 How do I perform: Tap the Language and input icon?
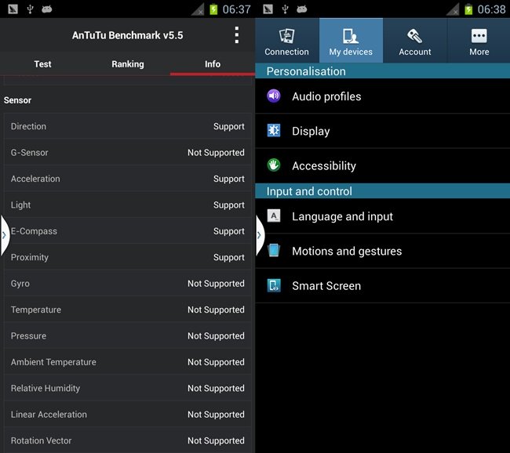tap(274, 216)
